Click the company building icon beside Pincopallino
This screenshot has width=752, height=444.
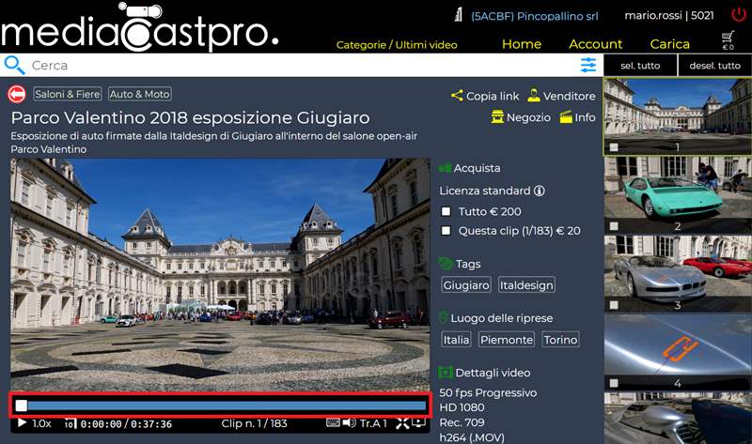458,15
